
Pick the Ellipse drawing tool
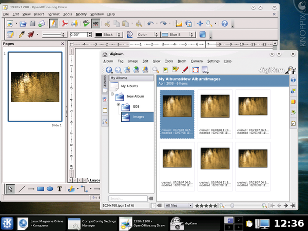click(50, 189)
